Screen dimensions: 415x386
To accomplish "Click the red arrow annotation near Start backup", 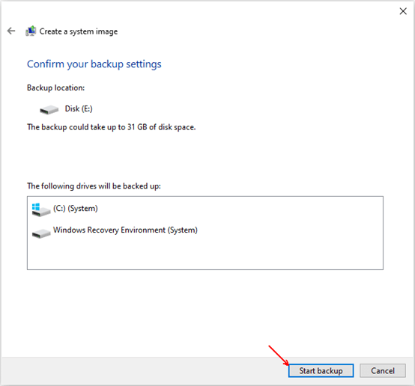I will point(279,355).
